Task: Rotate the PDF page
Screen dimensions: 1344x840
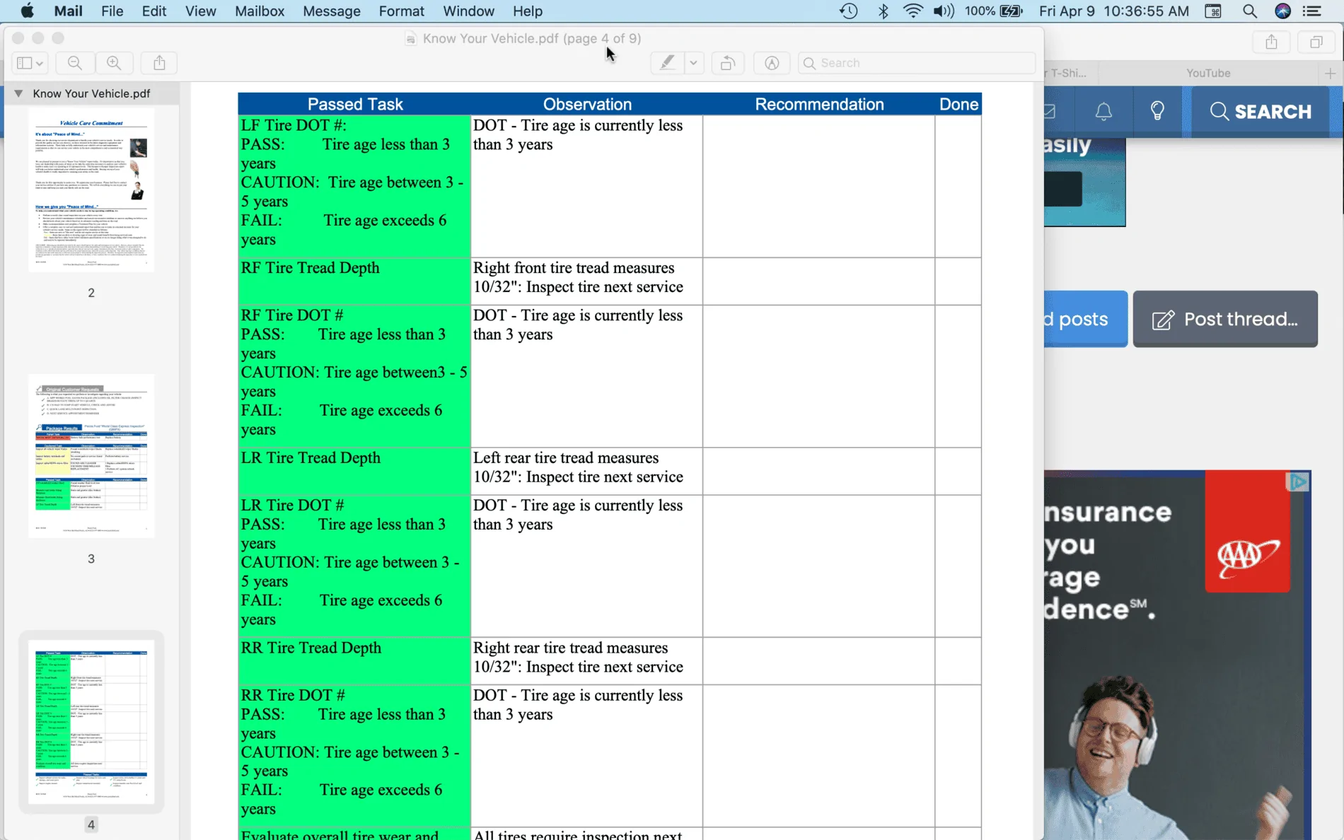Action: coord(727,63)
